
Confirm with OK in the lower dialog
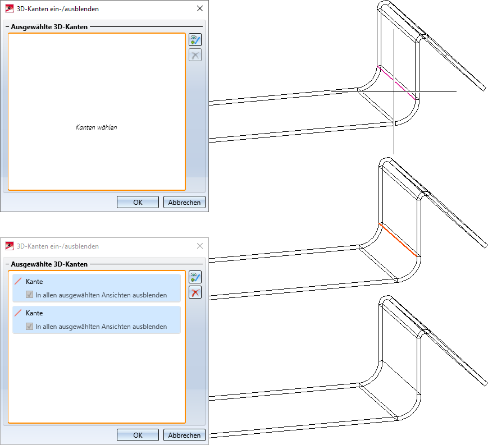pyautogui.click(x=138, y=435)
